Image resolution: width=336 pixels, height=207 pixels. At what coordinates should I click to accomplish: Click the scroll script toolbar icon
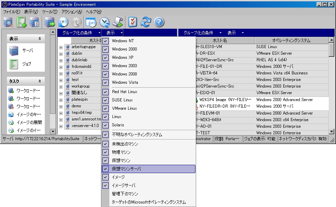pos(118,22)
